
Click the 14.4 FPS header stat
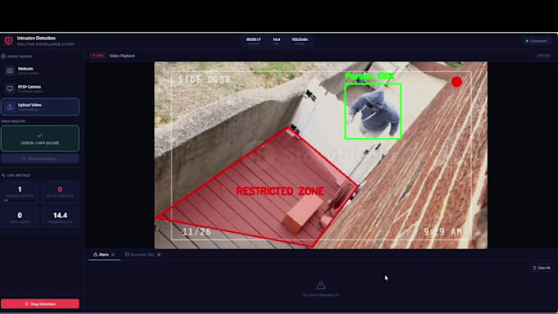pyautogui.click(x=277, y=41)
